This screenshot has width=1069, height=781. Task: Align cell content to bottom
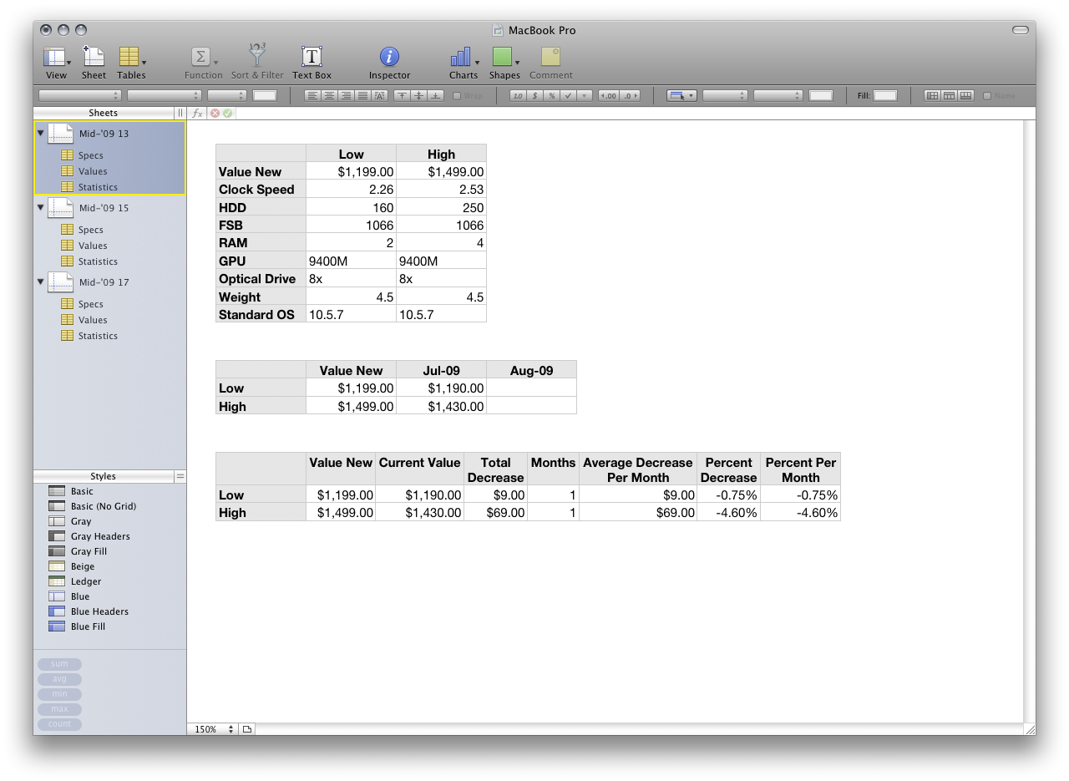coord(435,96)
